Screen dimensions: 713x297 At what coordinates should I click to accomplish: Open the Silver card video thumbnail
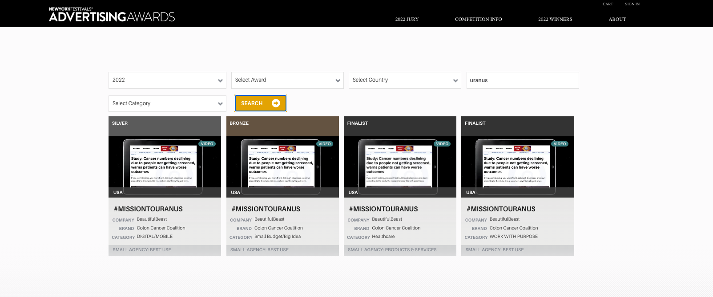(x=165, y=167)
